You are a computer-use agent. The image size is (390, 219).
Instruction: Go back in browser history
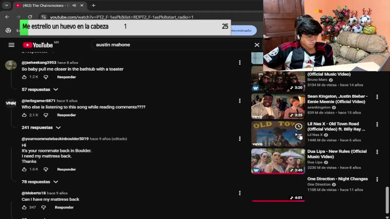7,17
